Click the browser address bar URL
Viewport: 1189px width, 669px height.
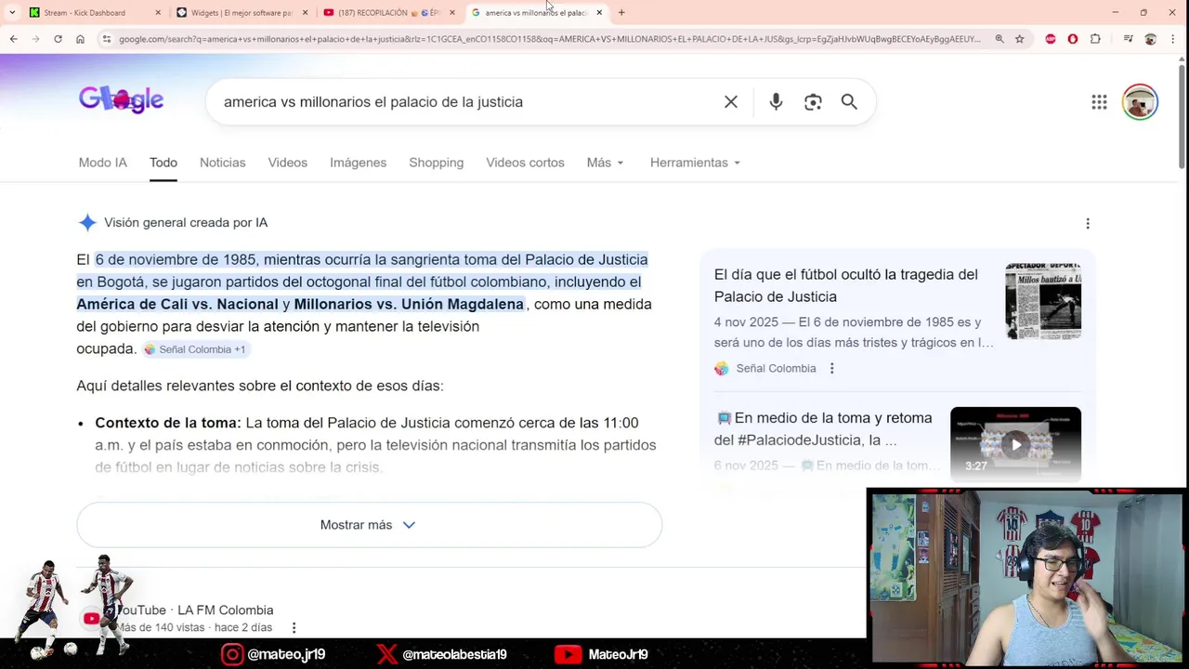pos(548,39)
